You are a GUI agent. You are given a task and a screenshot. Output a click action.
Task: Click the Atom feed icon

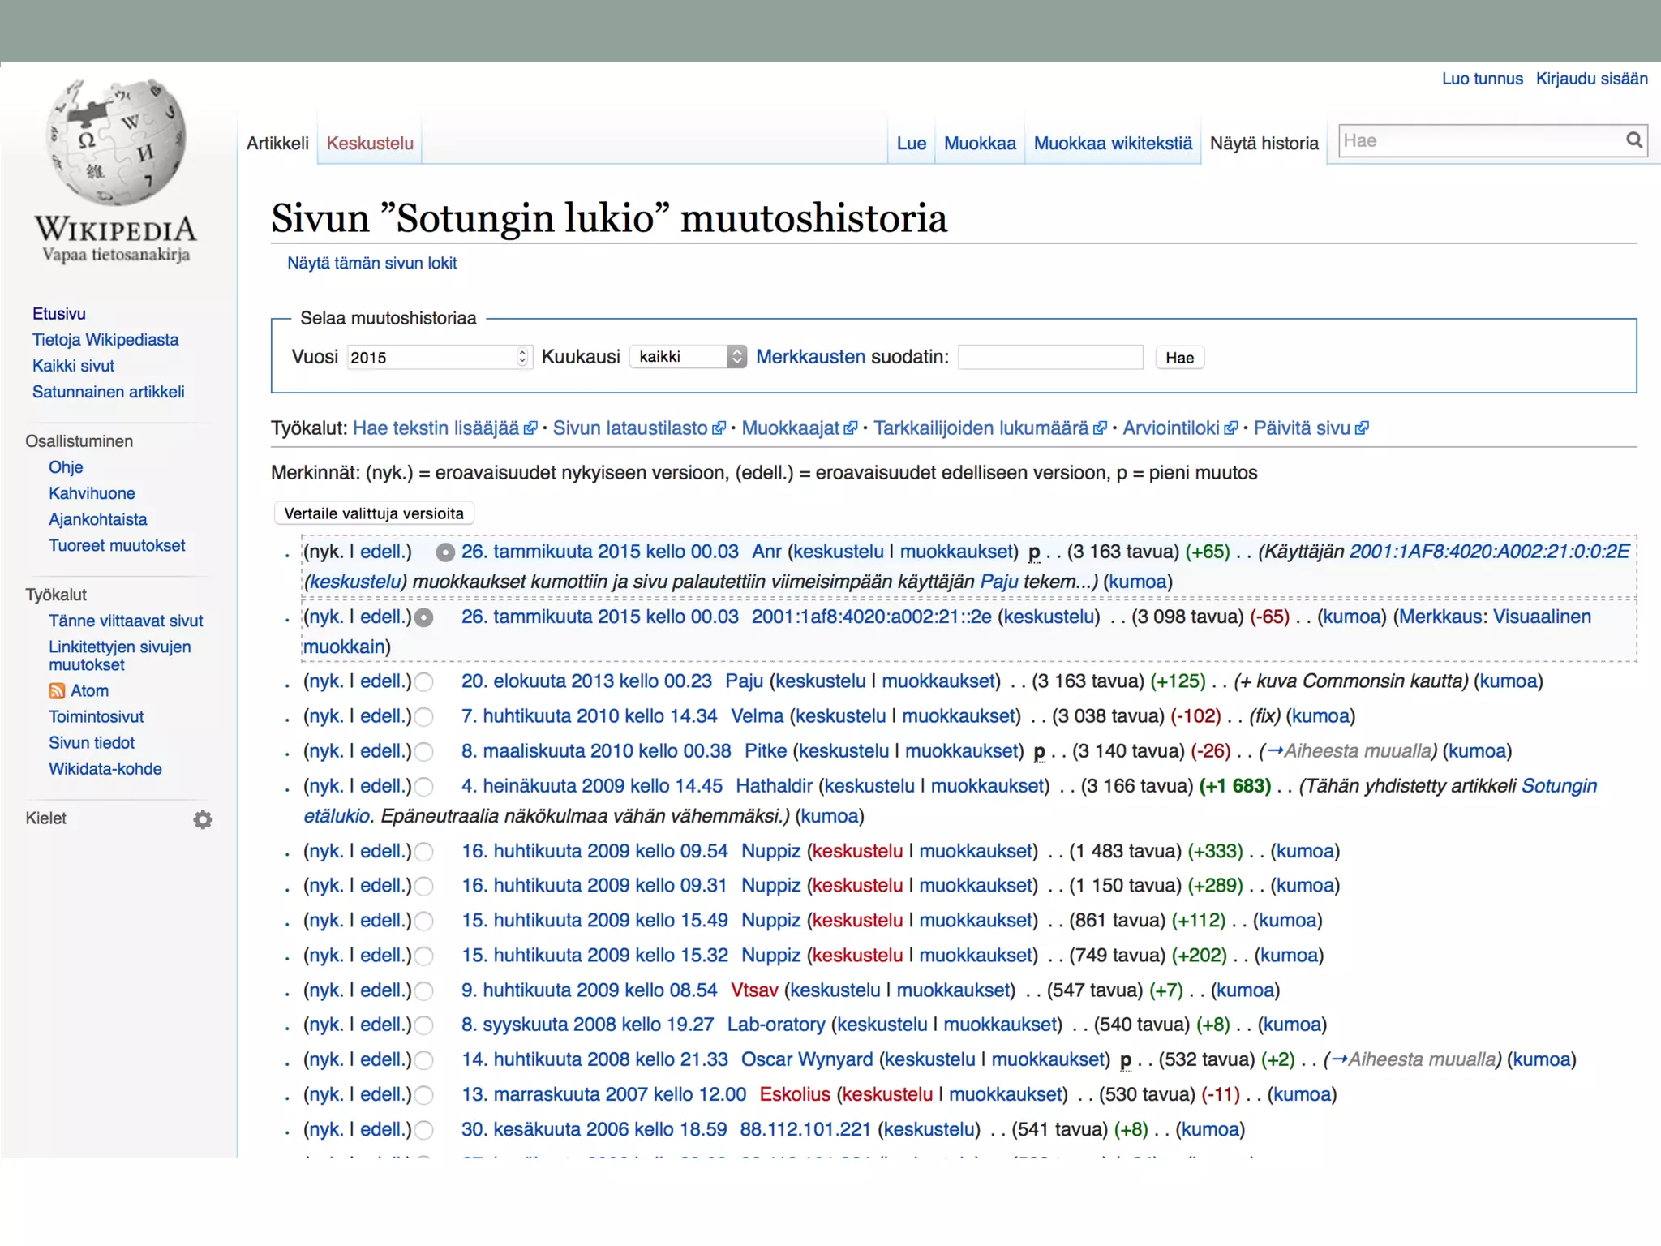pos(57,690)
